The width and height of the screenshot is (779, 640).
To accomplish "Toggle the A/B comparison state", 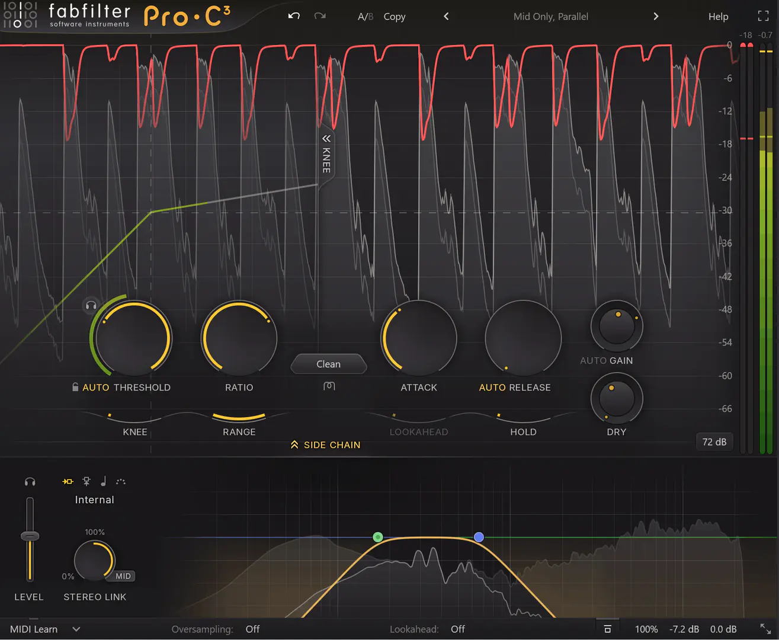I will point(366,17).
